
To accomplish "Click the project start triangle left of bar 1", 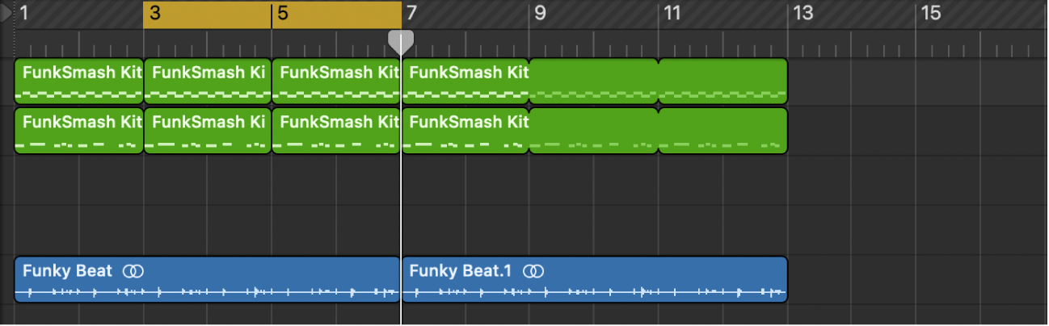I will point(7,14).
